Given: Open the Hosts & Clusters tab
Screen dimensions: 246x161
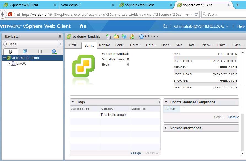Looking at the screenshot, I should pos(166,45).
